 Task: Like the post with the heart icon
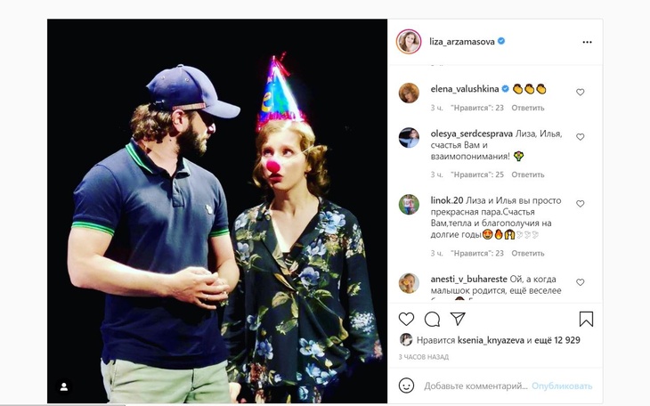tap(406, 319)
